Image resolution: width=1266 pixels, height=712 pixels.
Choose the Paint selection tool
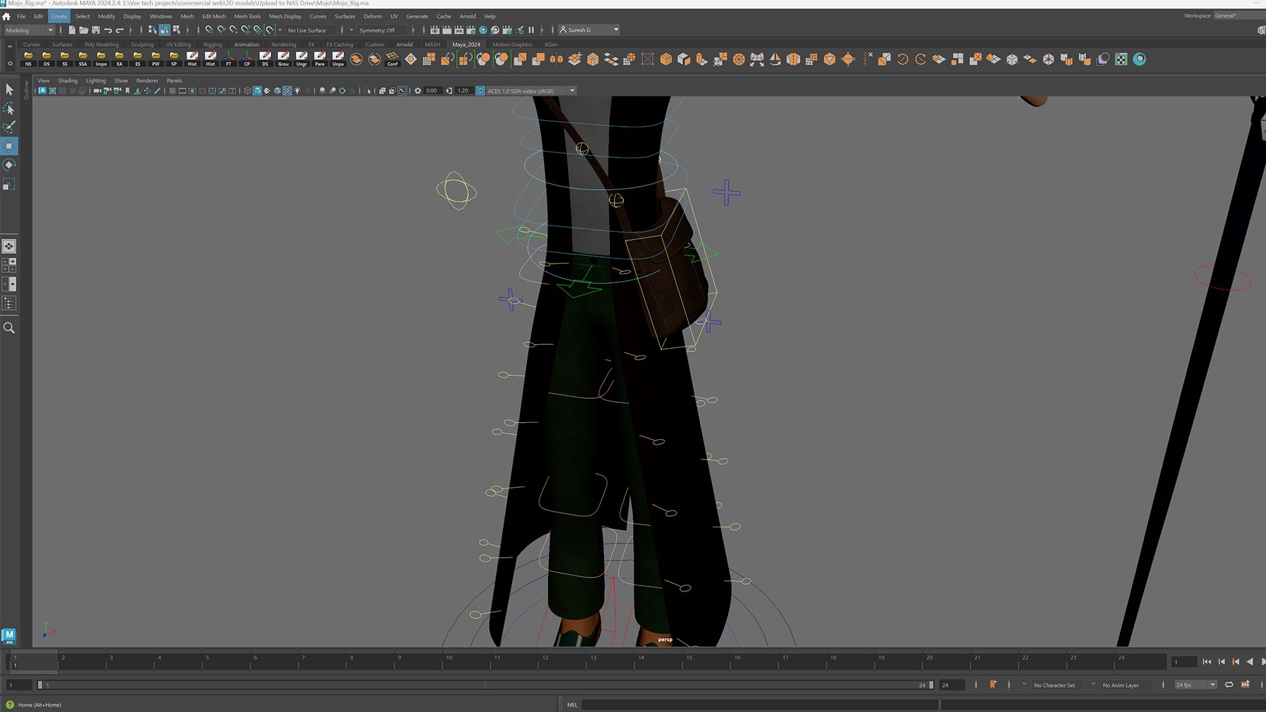[9, 127]
